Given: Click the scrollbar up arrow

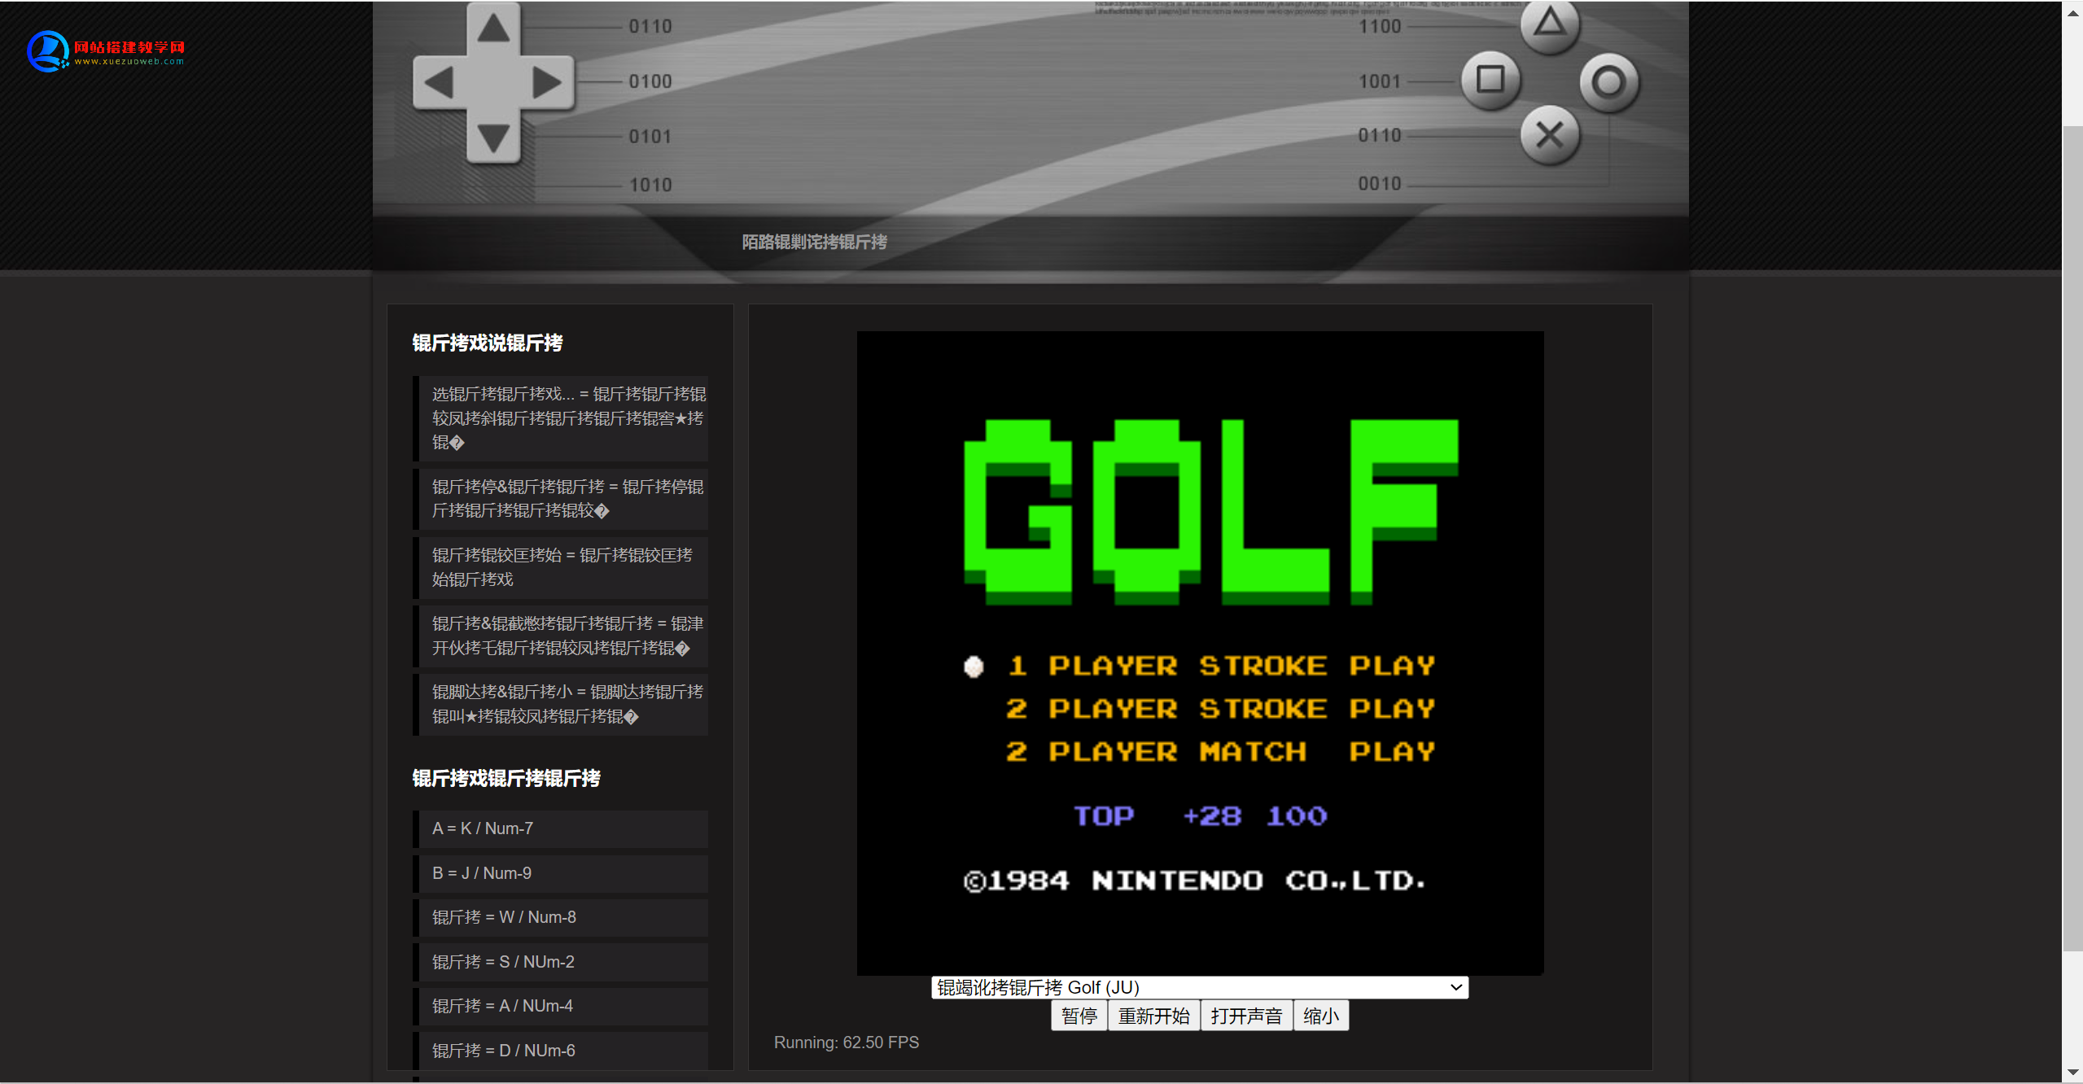Looking at the screenshot, I should click(2072, 11).
